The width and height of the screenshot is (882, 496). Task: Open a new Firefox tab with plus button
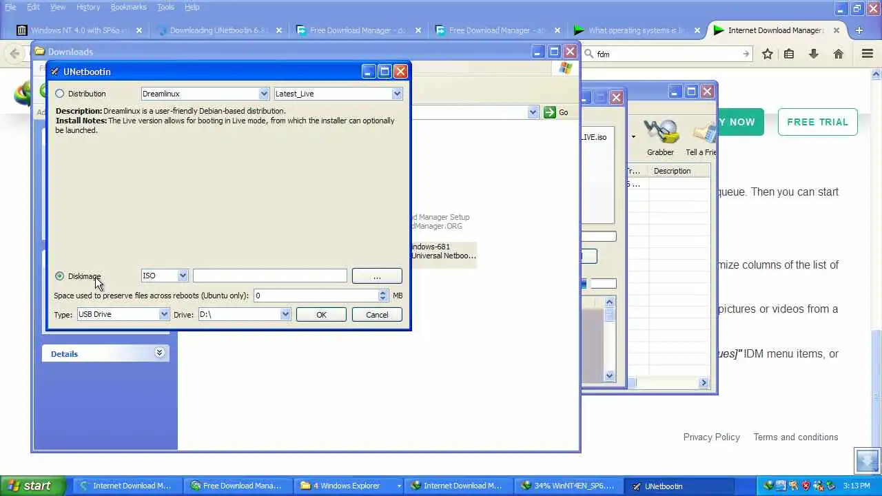coord(859,30)
